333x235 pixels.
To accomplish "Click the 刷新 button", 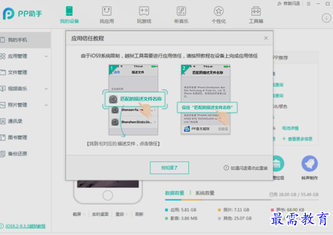I will click(x=139, y=214).
